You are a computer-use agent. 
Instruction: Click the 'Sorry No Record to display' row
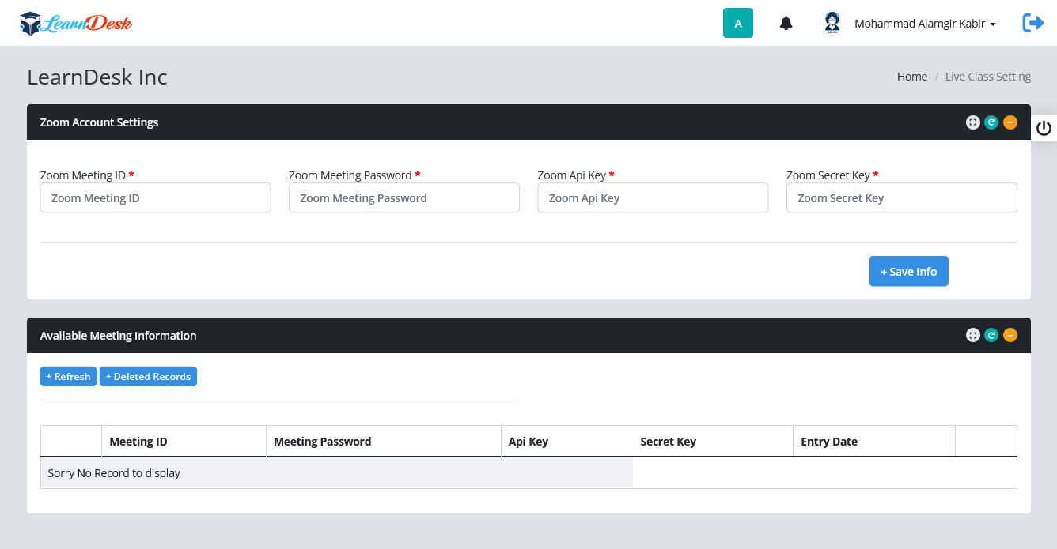[336, 473]
